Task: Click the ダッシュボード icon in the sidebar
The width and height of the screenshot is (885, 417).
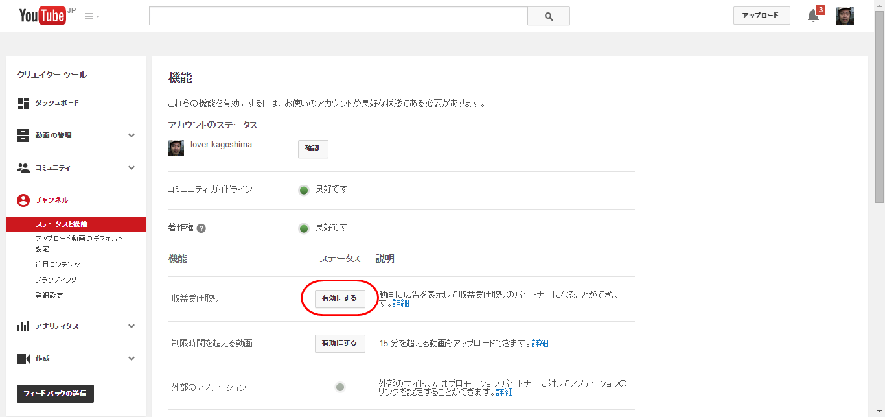Action: pyautogui.click(x=23, y=103)
